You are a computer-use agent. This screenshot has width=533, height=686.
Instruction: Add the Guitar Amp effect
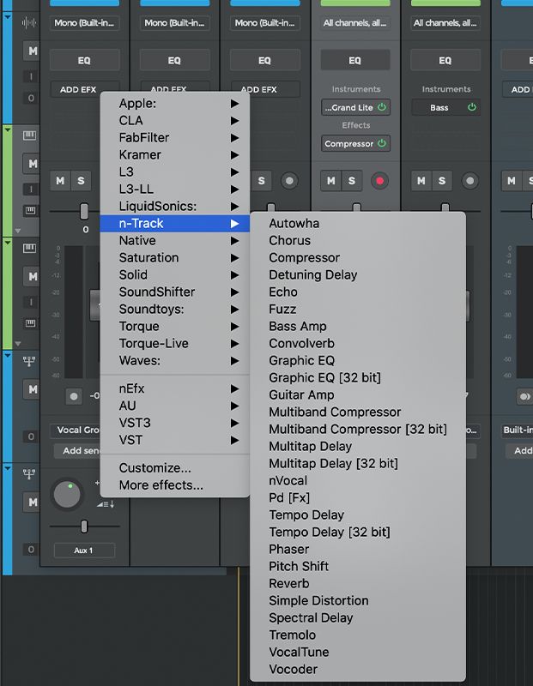coord(357,394)
